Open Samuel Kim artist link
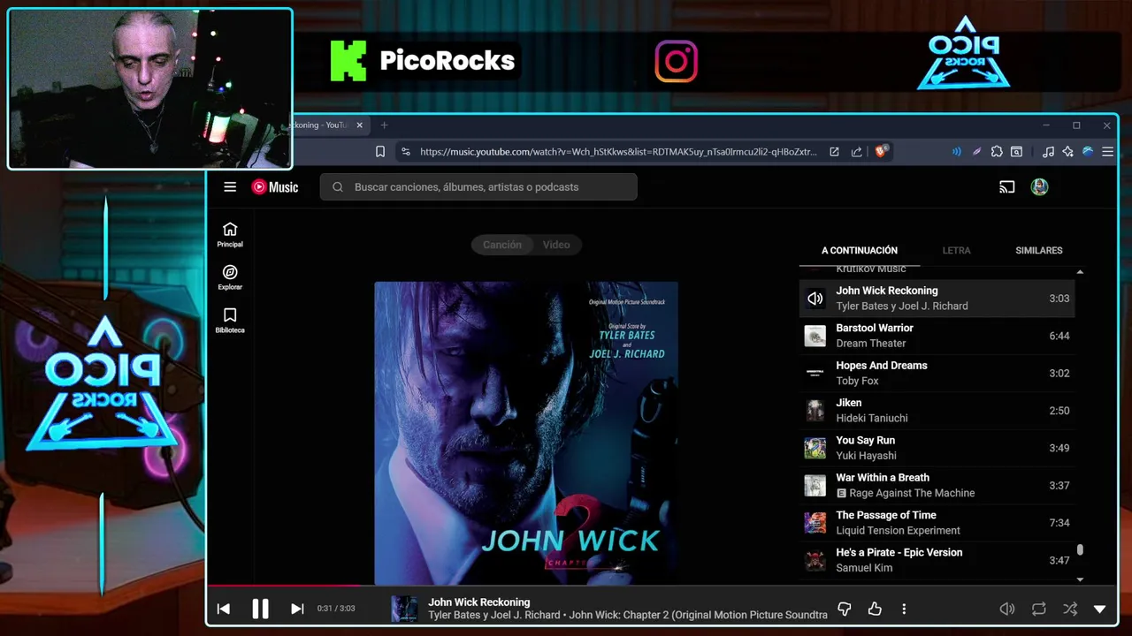Image resolution: width=1132 pixels, height=636 pixels. click(x=864, y=568)
